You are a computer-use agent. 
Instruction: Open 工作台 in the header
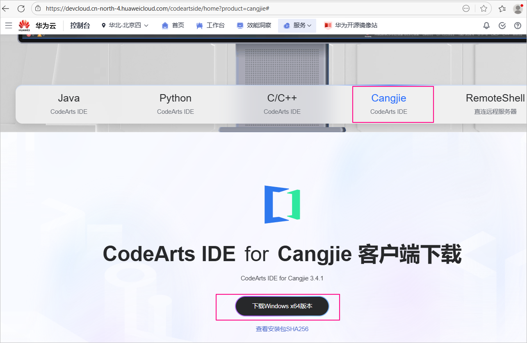[210, 25]
